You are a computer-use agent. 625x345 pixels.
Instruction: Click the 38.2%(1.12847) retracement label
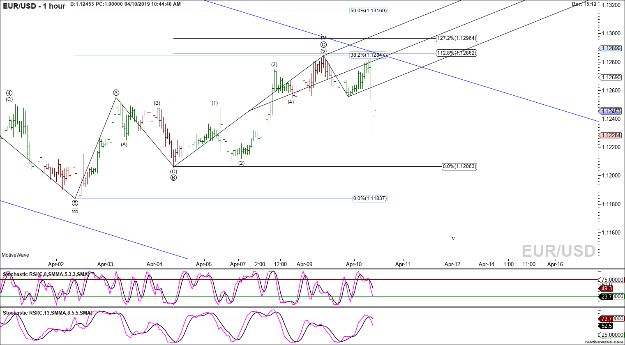[x=368, y=55]
